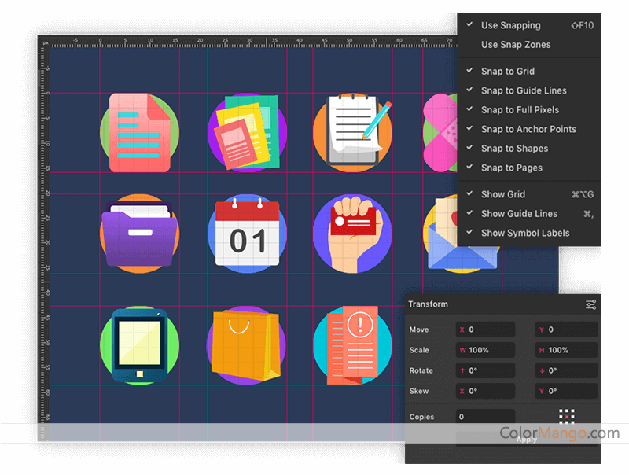This screenshot has width=629, height=475.
Task: Open Transform panel settings sliders icon
Action: click(x=590, y=304)
